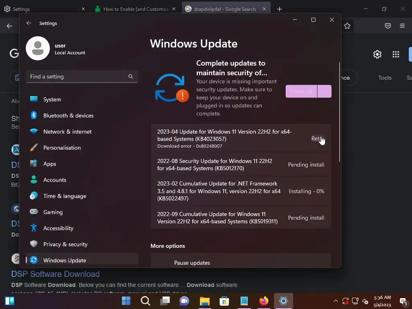Select Windows Update in the sidebar

coord(82,260)
